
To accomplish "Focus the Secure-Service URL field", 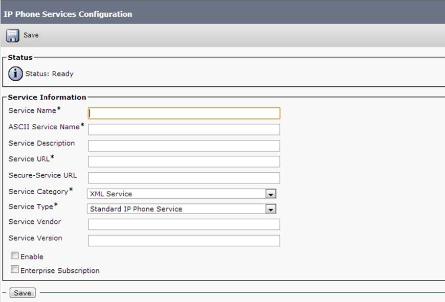I will (x=184, y=178).
